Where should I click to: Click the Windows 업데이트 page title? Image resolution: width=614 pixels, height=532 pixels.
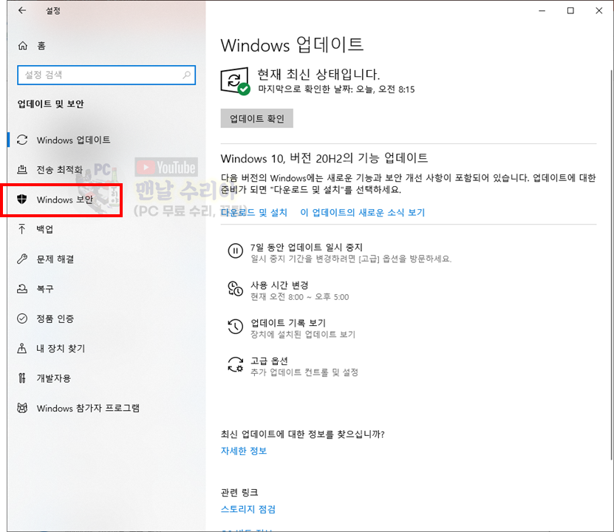tap(292, 44)
